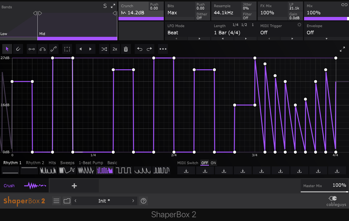Expand the Bands panel view
The image size is (349, 221).
(113, 6)
